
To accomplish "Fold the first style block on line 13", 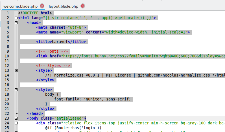I will (x=16, y=71).
